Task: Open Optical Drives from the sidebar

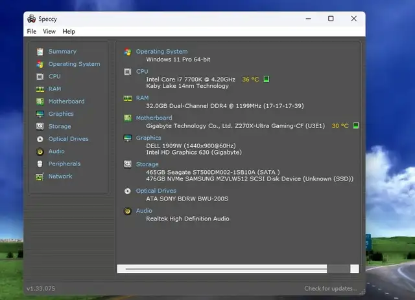Action: tap(68, 139)
